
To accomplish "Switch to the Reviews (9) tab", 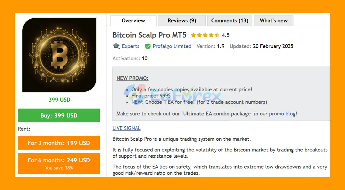I will 182,21.
